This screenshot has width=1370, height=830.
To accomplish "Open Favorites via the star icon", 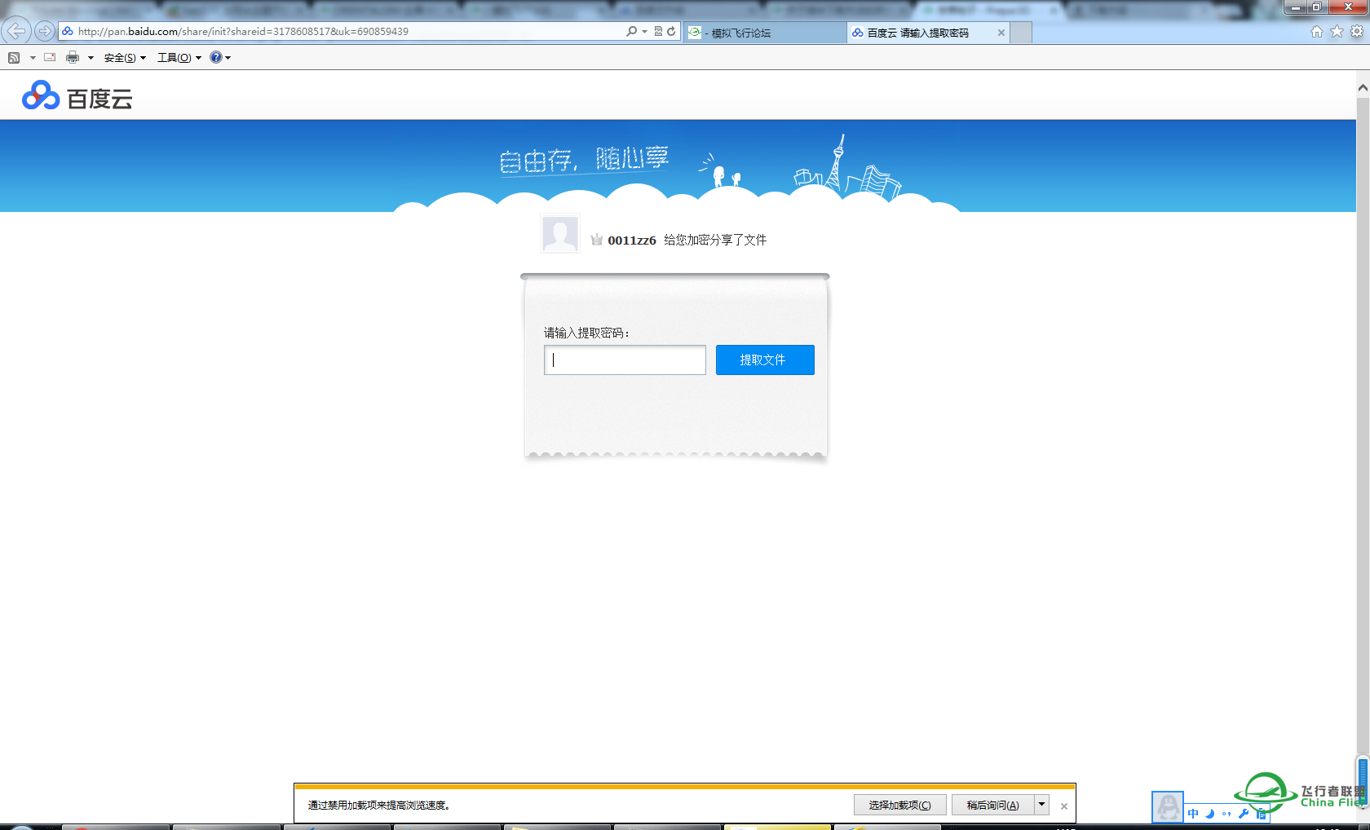I will [1337, 32].
